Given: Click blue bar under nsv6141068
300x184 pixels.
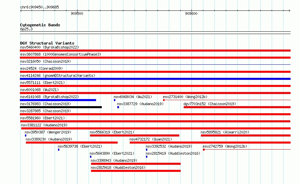Looking at the screenshot, I should click(x=58, y=100).
